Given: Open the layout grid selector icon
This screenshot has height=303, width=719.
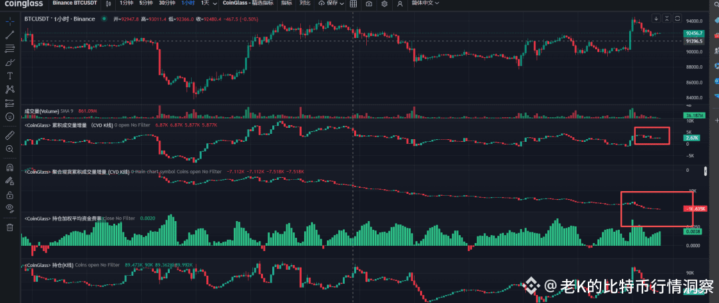Looking at the screenshot, I should click(354, 3).
